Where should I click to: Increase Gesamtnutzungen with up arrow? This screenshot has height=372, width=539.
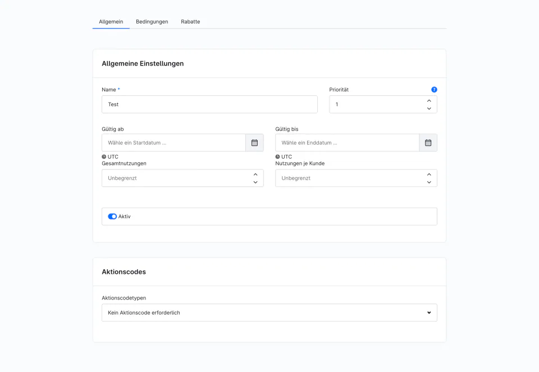pos(255,174)
